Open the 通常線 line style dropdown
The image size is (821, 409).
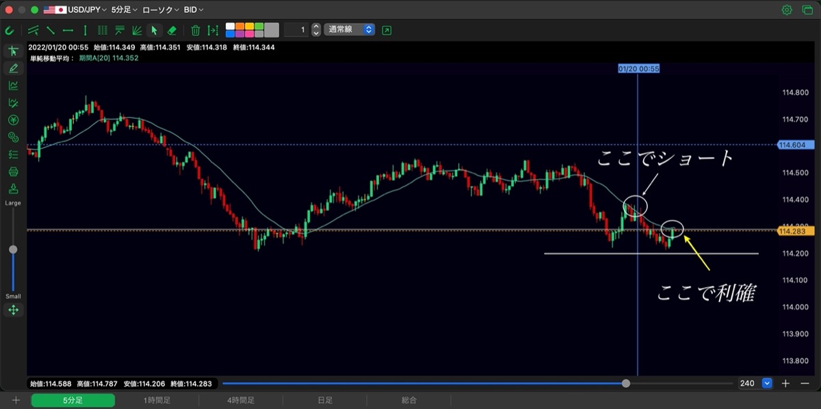pyautogui.click(x=349, y=30)
